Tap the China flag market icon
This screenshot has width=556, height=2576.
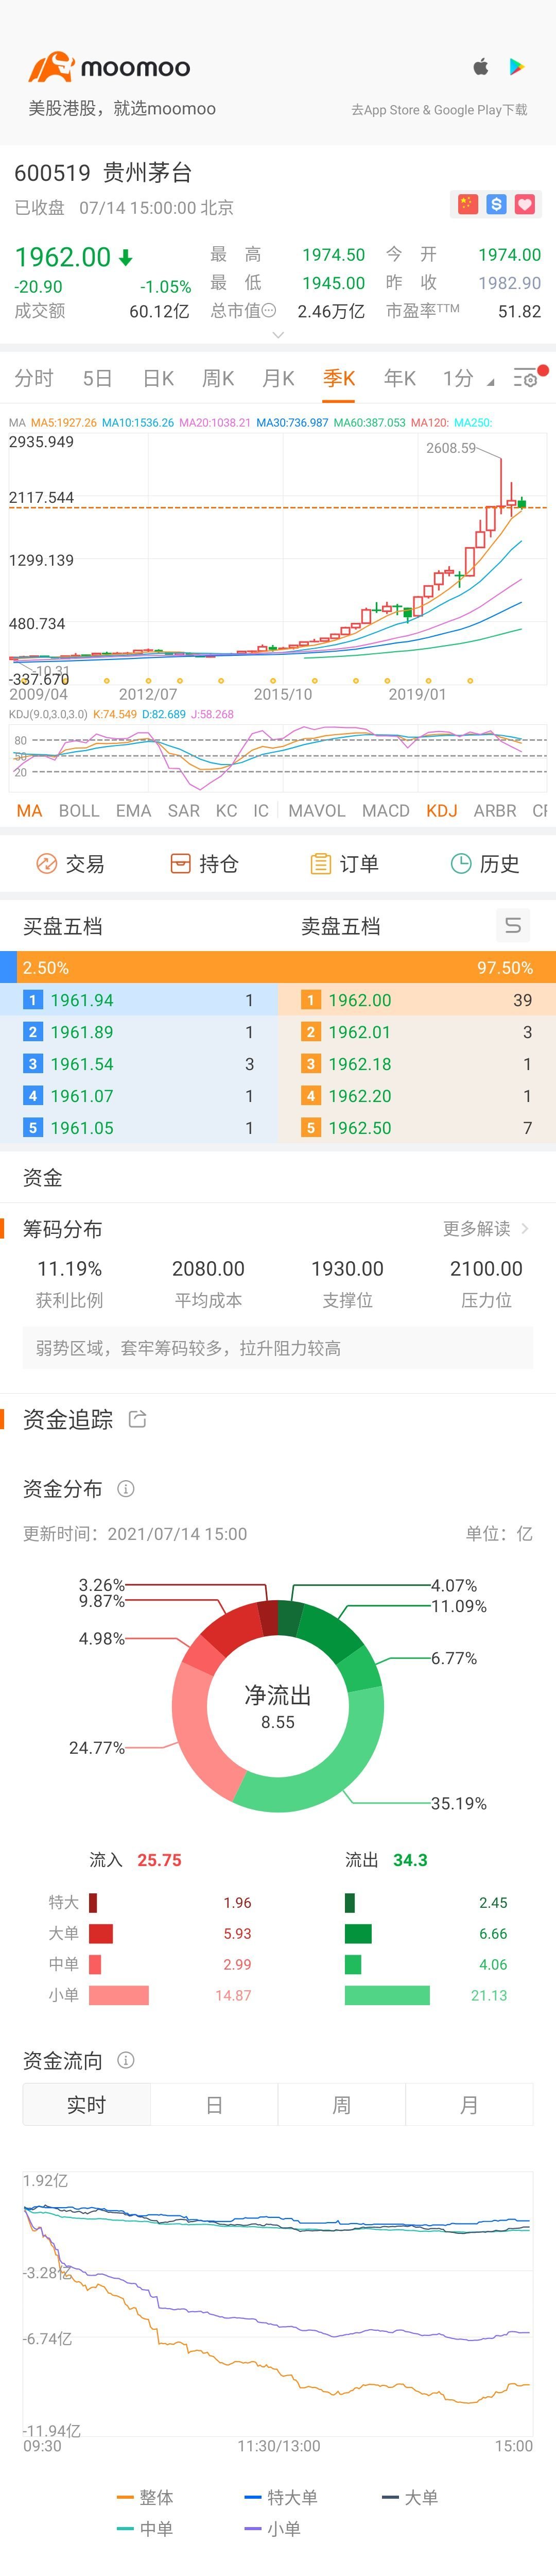[x=467, y=204]
